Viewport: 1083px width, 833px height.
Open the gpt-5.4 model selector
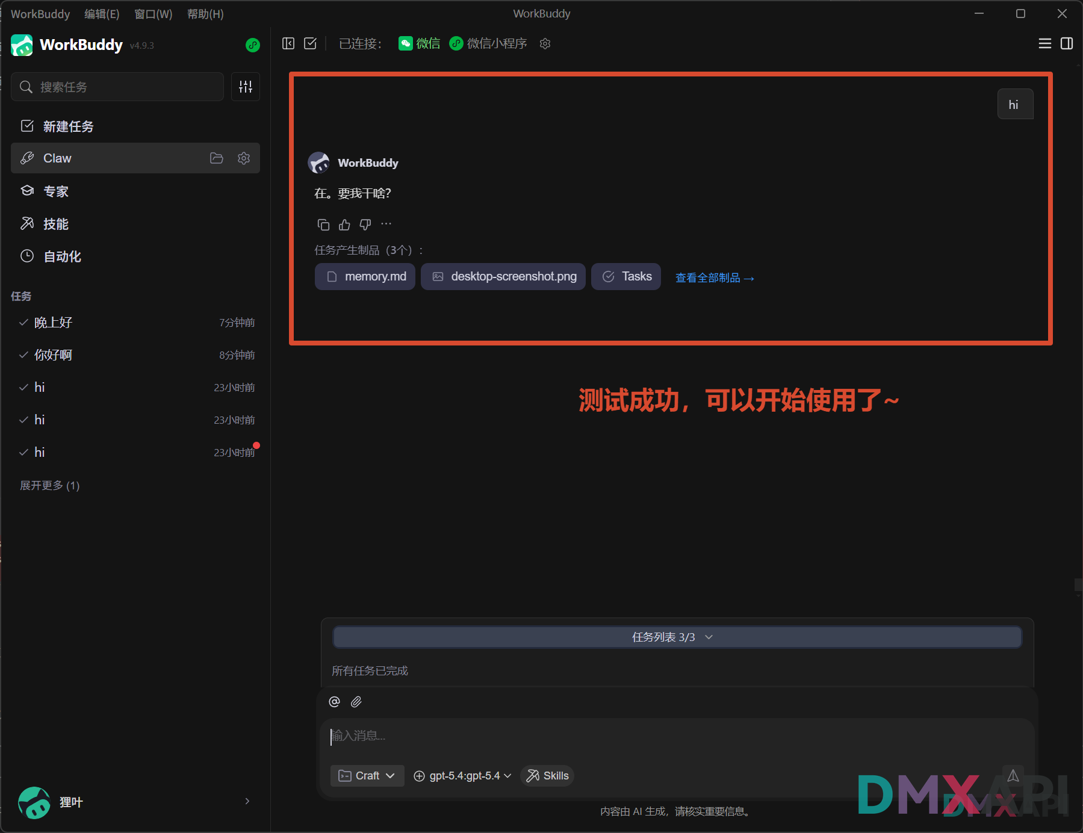[463, 776]
